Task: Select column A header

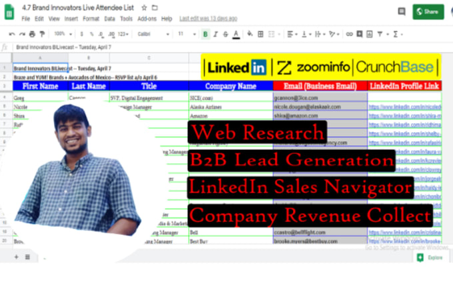Action: pyautogui.click(x=40, y=58)
